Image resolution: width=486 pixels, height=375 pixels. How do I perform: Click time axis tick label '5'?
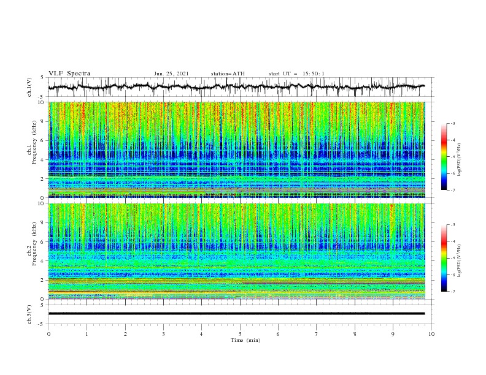240,334
